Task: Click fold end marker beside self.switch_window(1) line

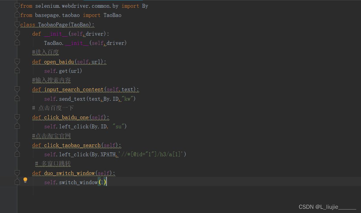Action: point(17,182)
